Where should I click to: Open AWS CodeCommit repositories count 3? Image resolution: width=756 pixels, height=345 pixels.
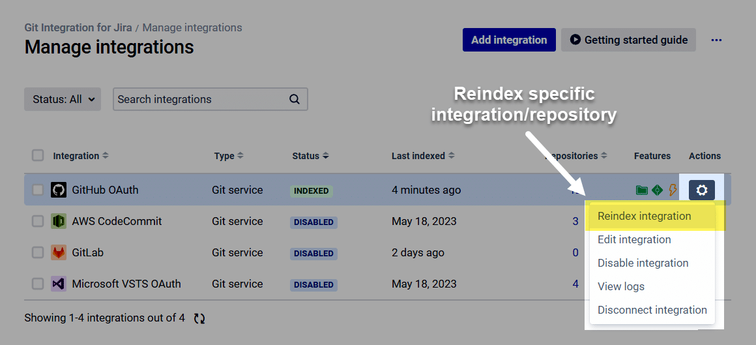(x=575, y=222)
